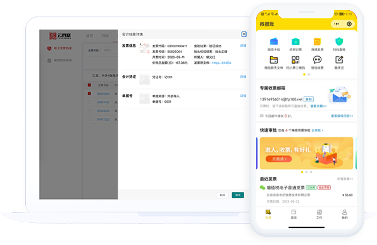This screenshot has width=377, height=245.
Task: Open the mini-program three-dots menu
Action: 337,24
